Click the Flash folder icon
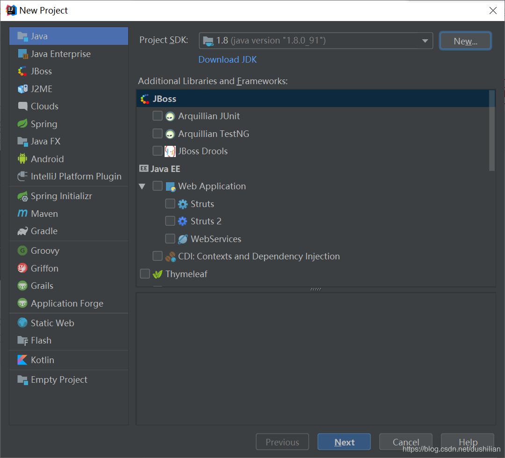Image resolution: width=505 pixels, height=458 pixels. [22, 341]
